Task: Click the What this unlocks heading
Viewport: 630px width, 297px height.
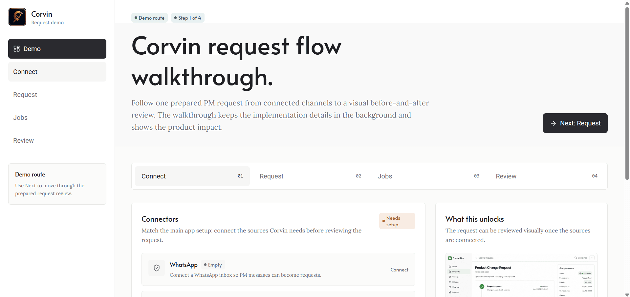Action: [x=474, y=219]
